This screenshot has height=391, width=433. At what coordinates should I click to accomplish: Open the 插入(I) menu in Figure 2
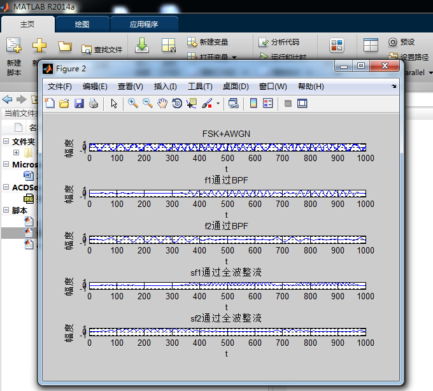coord(165,87)
